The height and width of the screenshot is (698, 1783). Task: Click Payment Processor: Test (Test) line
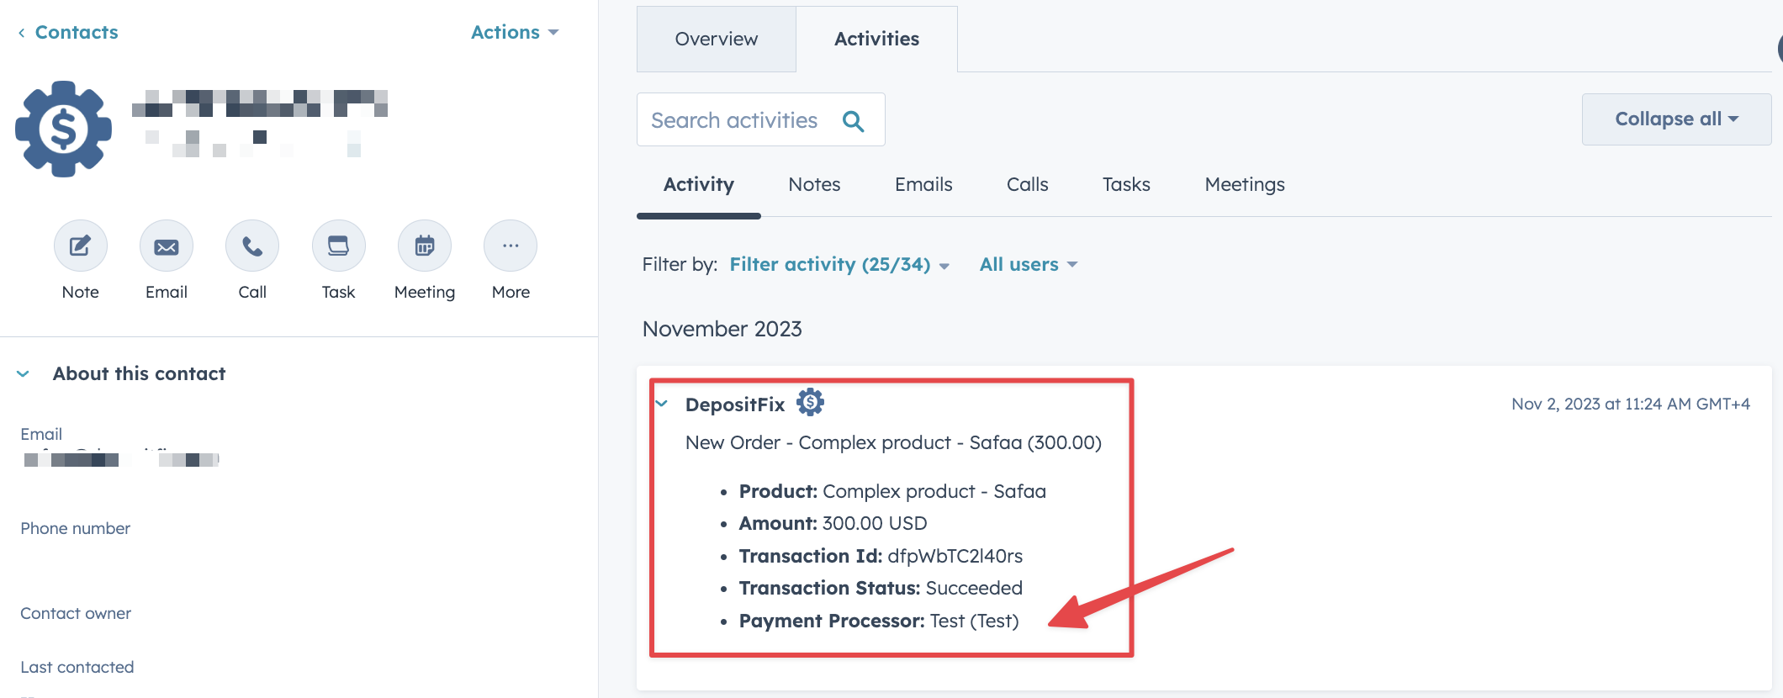pos(879,621)
